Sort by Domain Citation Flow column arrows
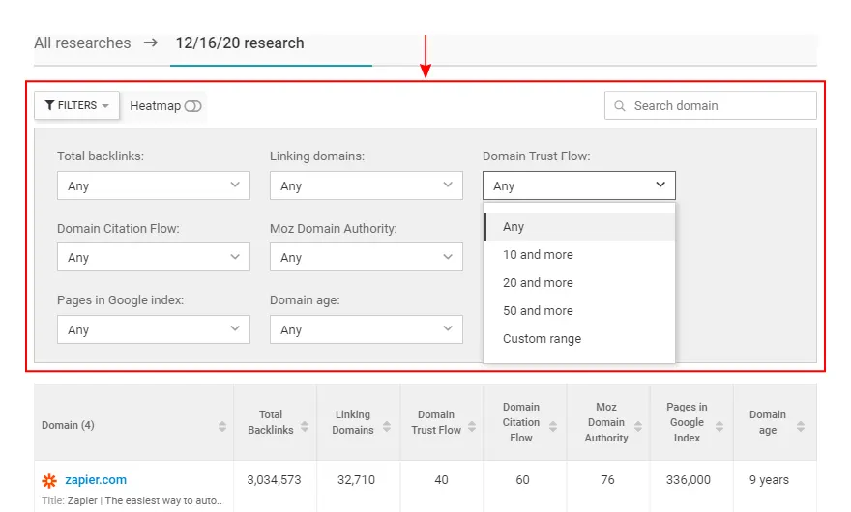The height and width of the screenshot is (512, 851). coord(553,426)
